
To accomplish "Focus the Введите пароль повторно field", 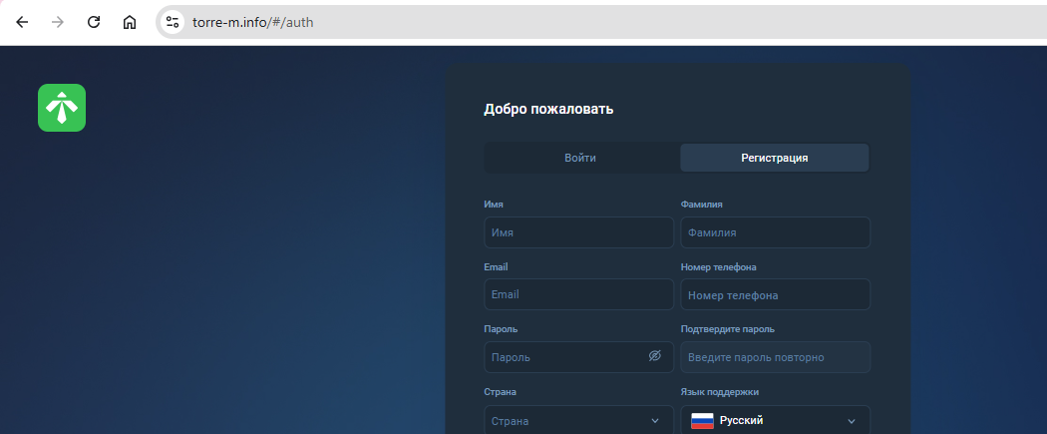I will click(x=775, y=357).
